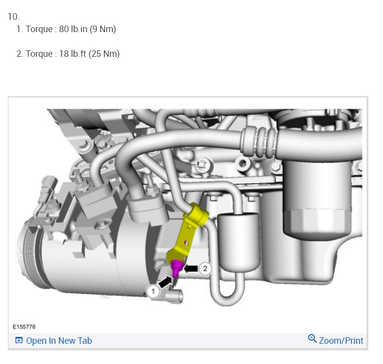383x364 pixels.
Task: Click the small cylindrical canister near the bracket
Action: click(239, 242)
